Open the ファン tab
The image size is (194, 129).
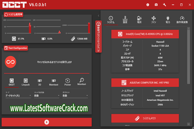click(154, 20)
